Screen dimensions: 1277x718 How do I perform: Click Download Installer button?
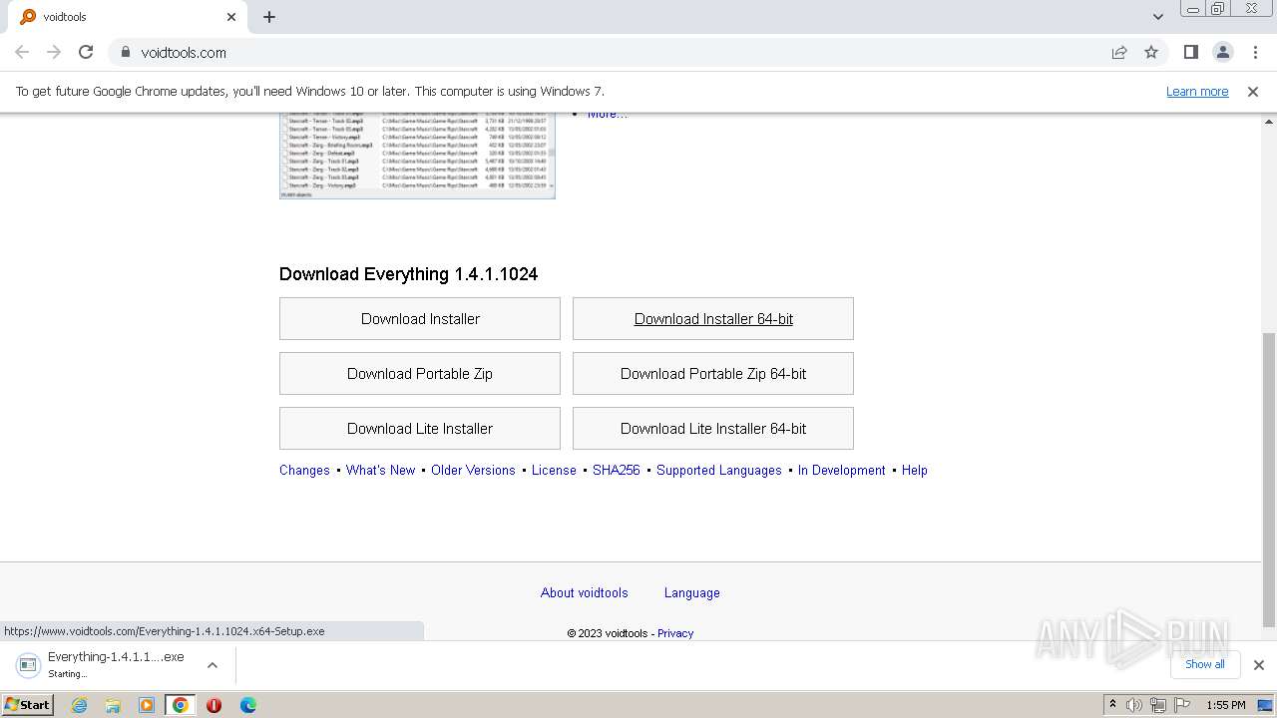pos(420,319)
